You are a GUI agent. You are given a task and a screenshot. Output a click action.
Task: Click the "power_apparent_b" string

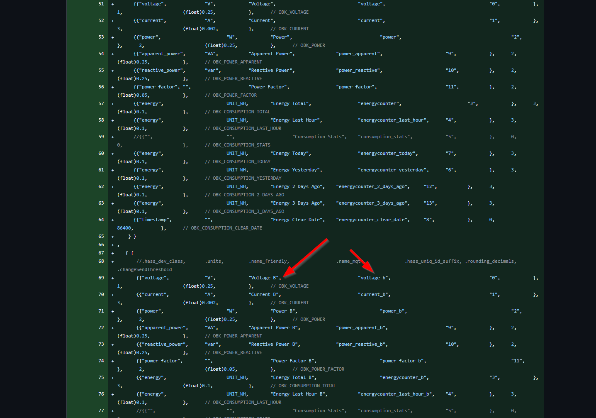pyautogui.click(x=361, y=328)
